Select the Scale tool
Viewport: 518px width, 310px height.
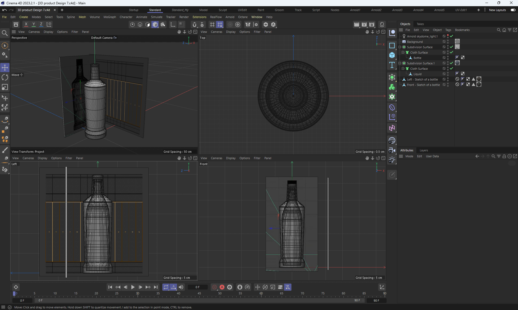tap(5, 87)
